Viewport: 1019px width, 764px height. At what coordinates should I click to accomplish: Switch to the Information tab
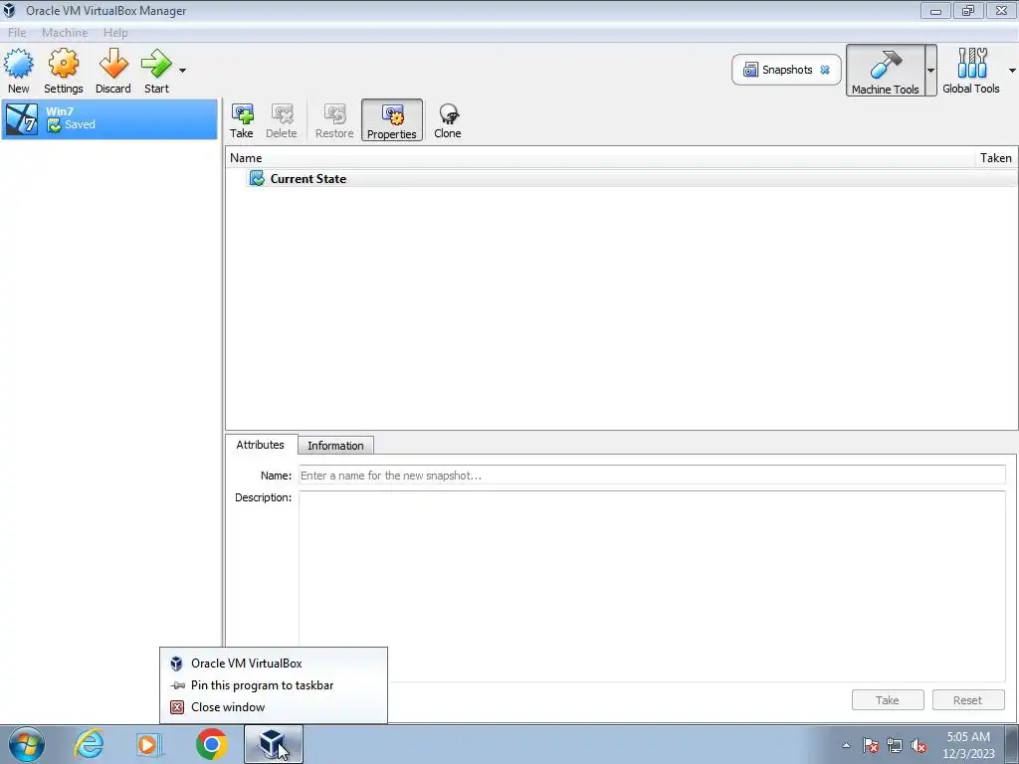pyautogui.click(x=335, y=446)
